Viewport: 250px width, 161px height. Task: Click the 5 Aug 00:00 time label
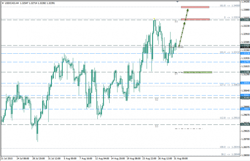click(70, 158)
